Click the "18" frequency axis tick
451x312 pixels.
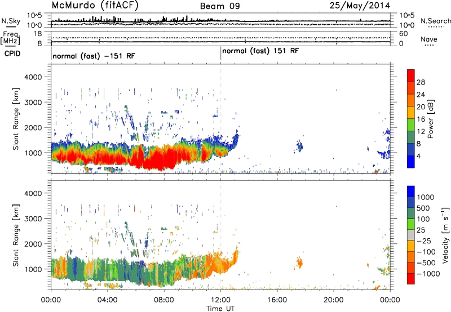38,34
